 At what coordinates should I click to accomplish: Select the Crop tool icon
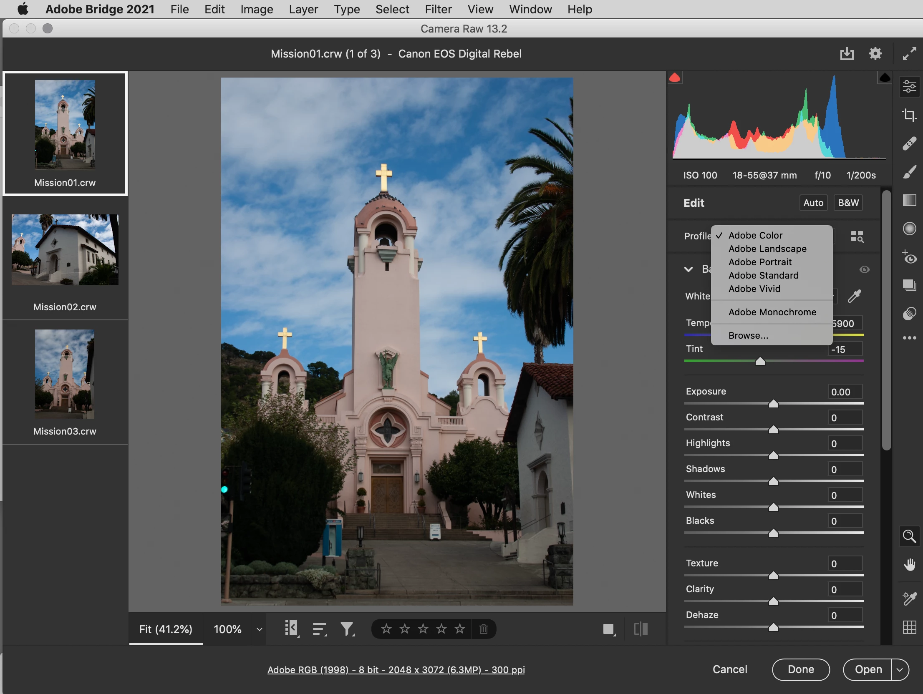pyautogui.click(x=909, y=115)
